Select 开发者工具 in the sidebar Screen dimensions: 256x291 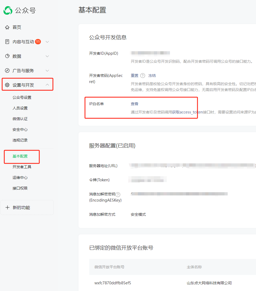(22, 167)
